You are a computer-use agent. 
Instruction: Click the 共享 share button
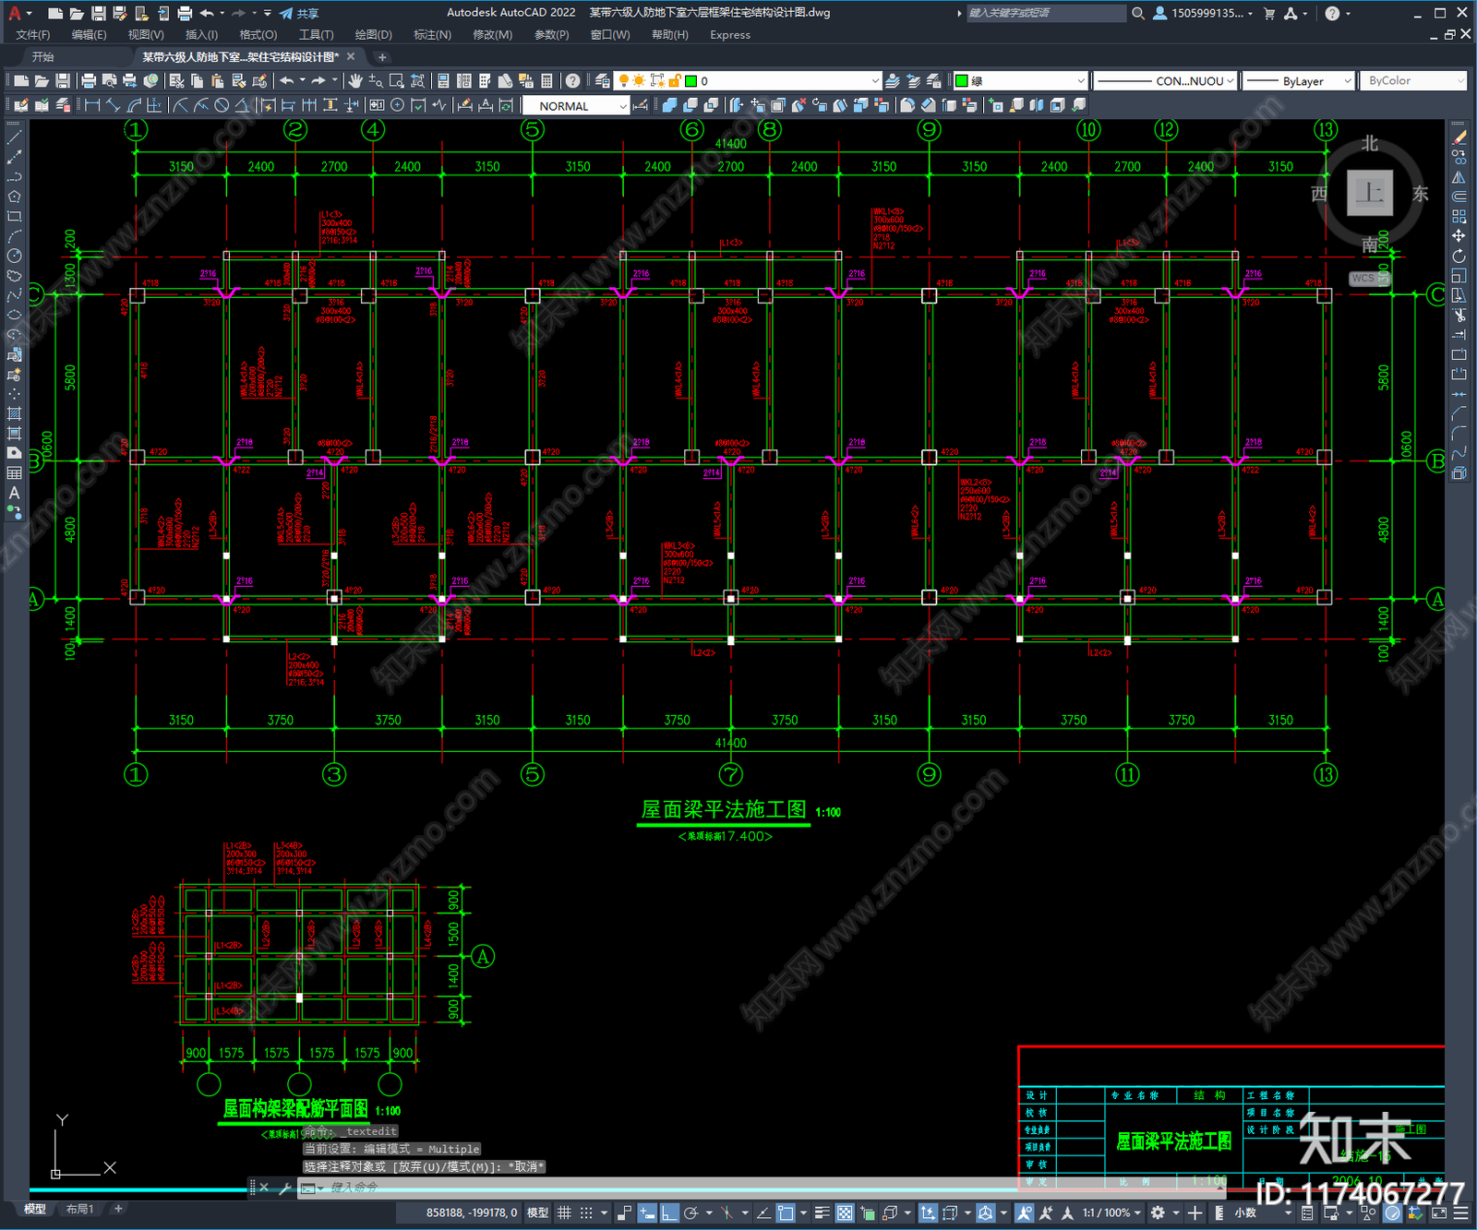coord(300,13)
